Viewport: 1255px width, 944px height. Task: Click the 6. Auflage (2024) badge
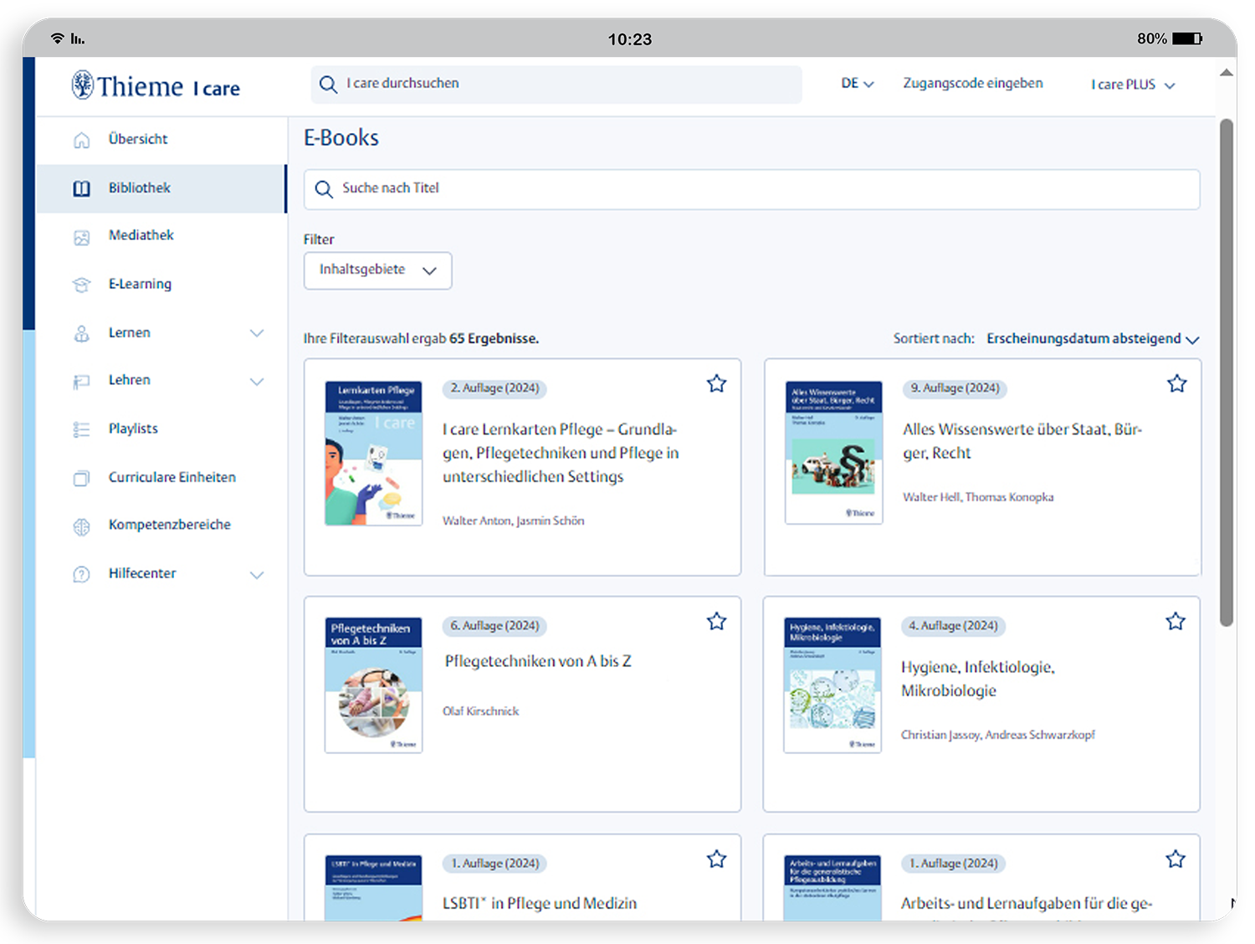[494, 626]
